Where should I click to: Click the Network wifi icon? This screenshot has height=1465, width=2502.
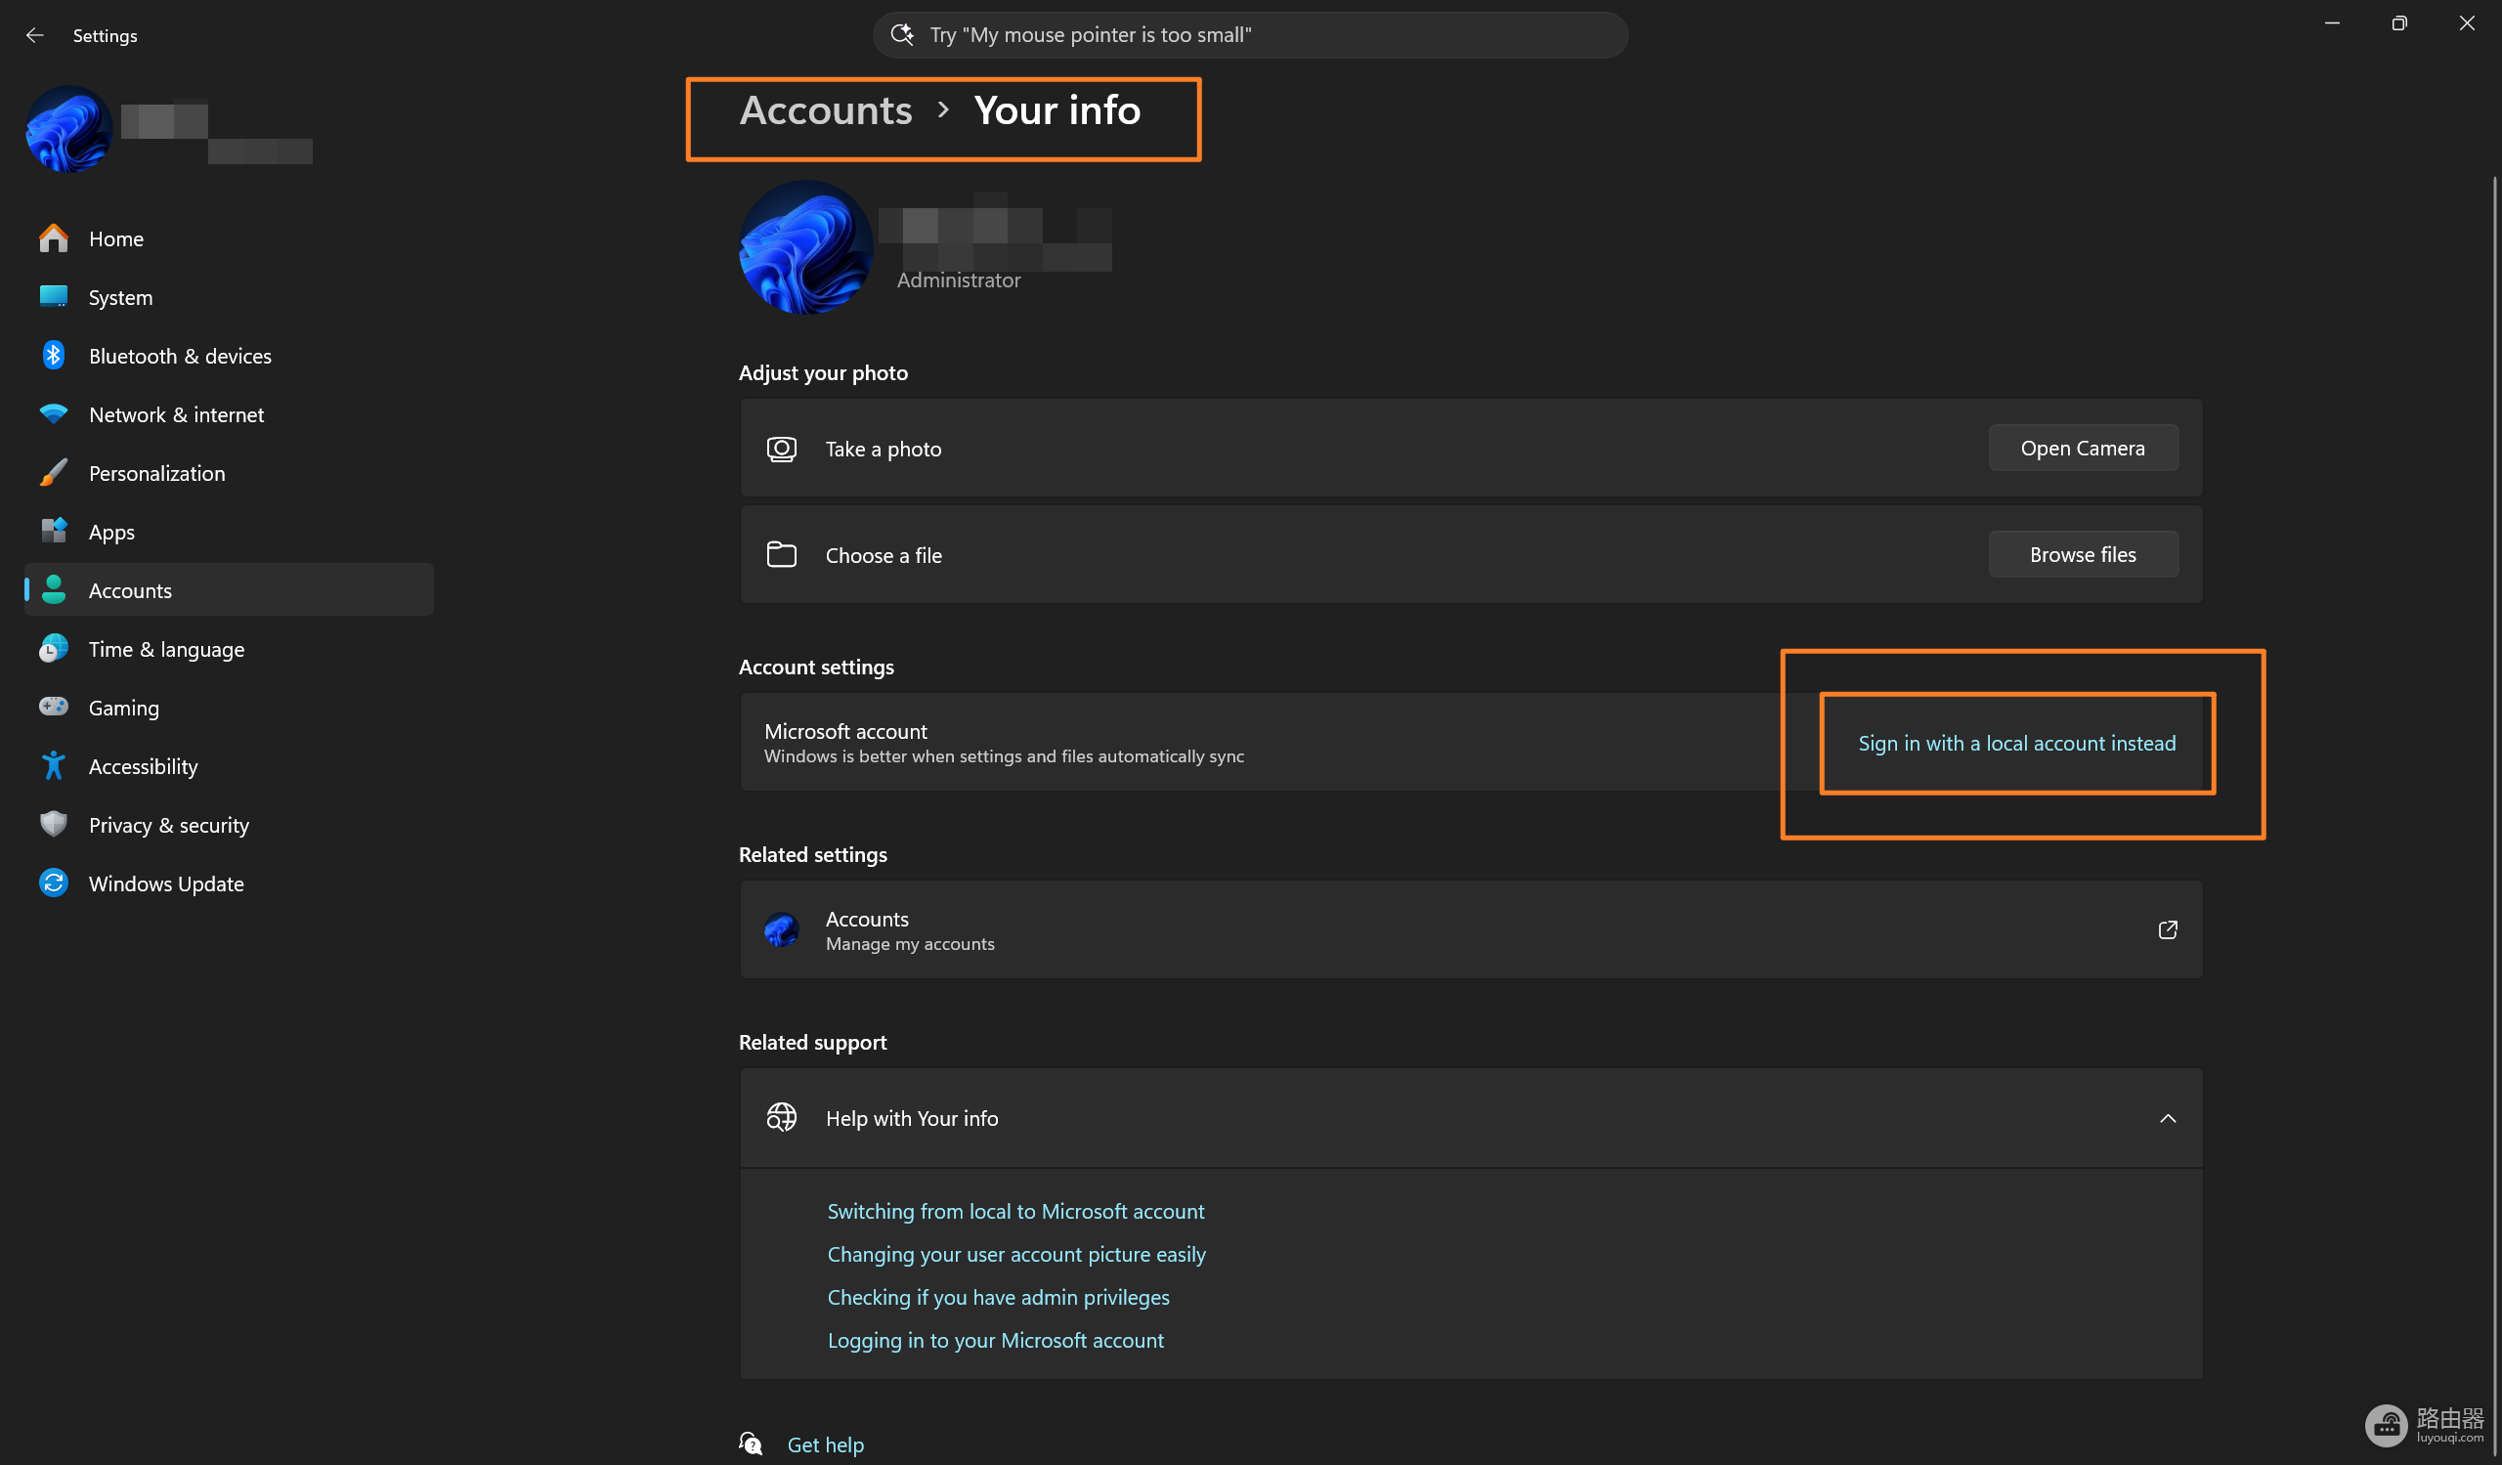54,413
